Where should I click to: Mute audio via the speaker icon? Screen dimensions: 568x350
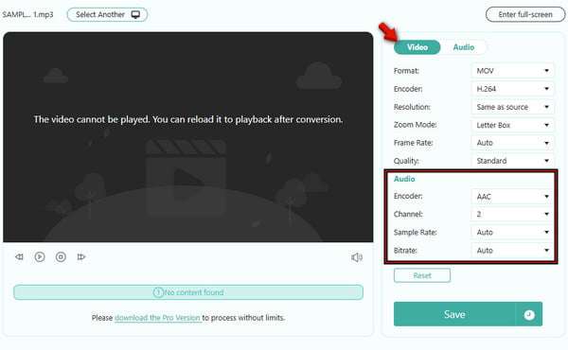(357, 257)
